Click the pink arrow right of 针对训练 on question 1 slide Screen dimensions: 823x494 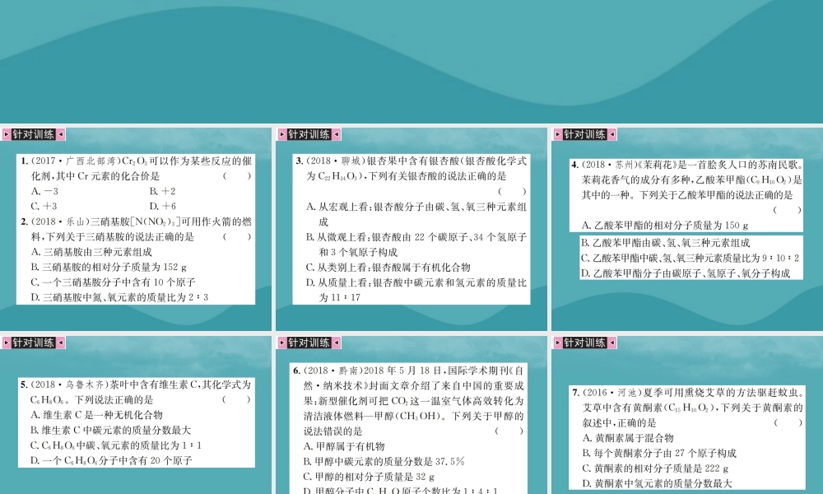click(x=61, y=134)
